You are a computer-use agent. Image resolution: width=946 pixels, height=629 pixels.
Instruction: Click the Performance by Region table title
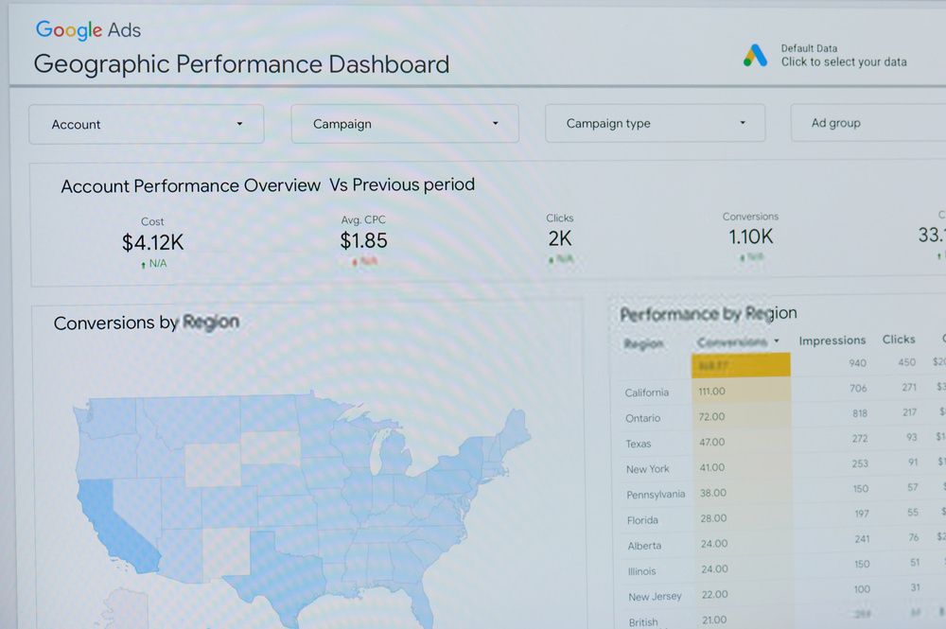[709, 314]
